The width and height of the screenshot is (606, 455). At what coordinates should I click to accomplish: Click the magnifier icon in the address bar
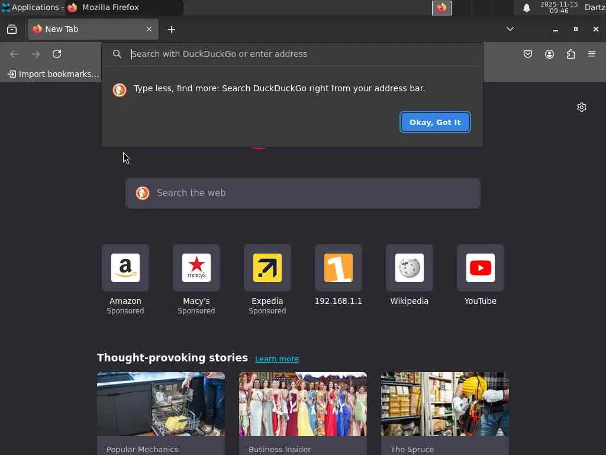coord(117,54)
